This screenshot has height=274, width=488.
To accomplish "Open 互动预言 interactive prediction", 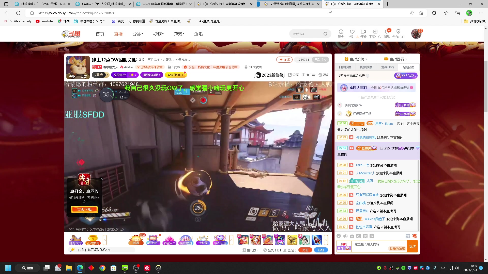I will click(x=93, y=240).
